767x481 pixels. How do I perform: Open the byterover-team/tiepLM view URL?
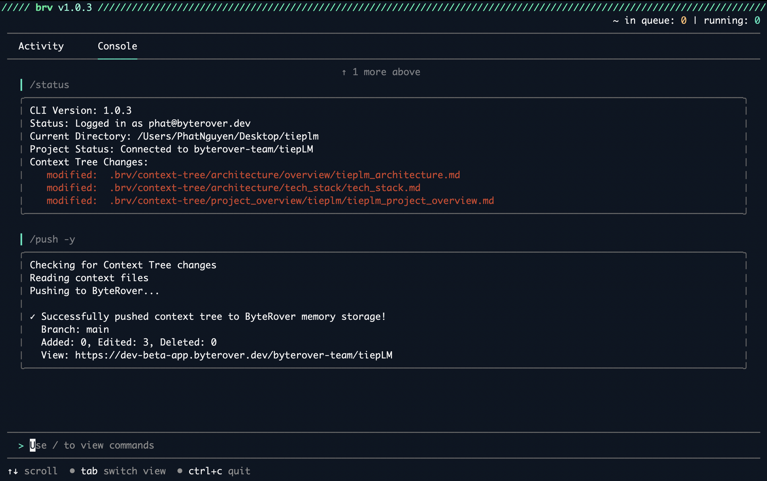[233, 355]
